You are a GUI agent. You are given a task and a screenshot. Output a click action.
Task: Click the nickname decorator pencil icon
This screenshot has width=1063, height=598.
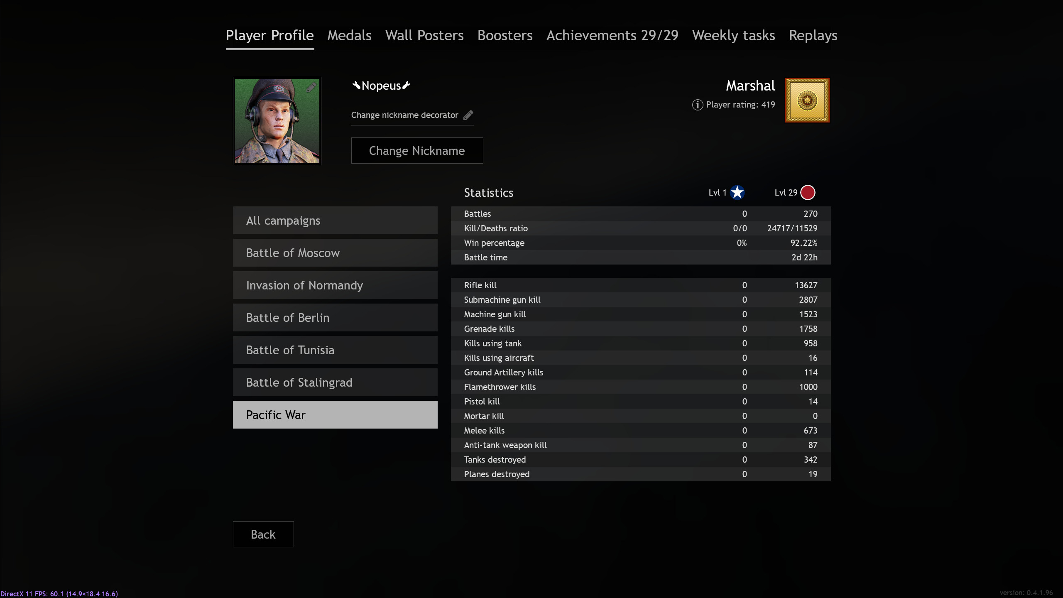[468, 115]
